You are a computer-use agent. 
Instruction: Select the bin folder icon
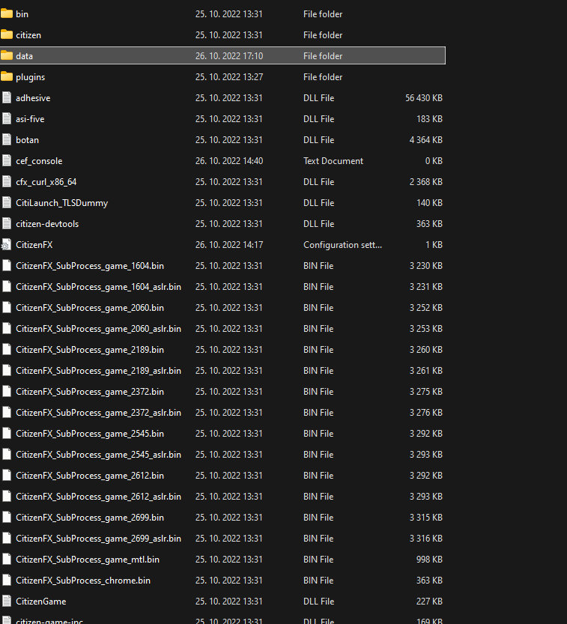pyautogui.click(x=7, y=14)
